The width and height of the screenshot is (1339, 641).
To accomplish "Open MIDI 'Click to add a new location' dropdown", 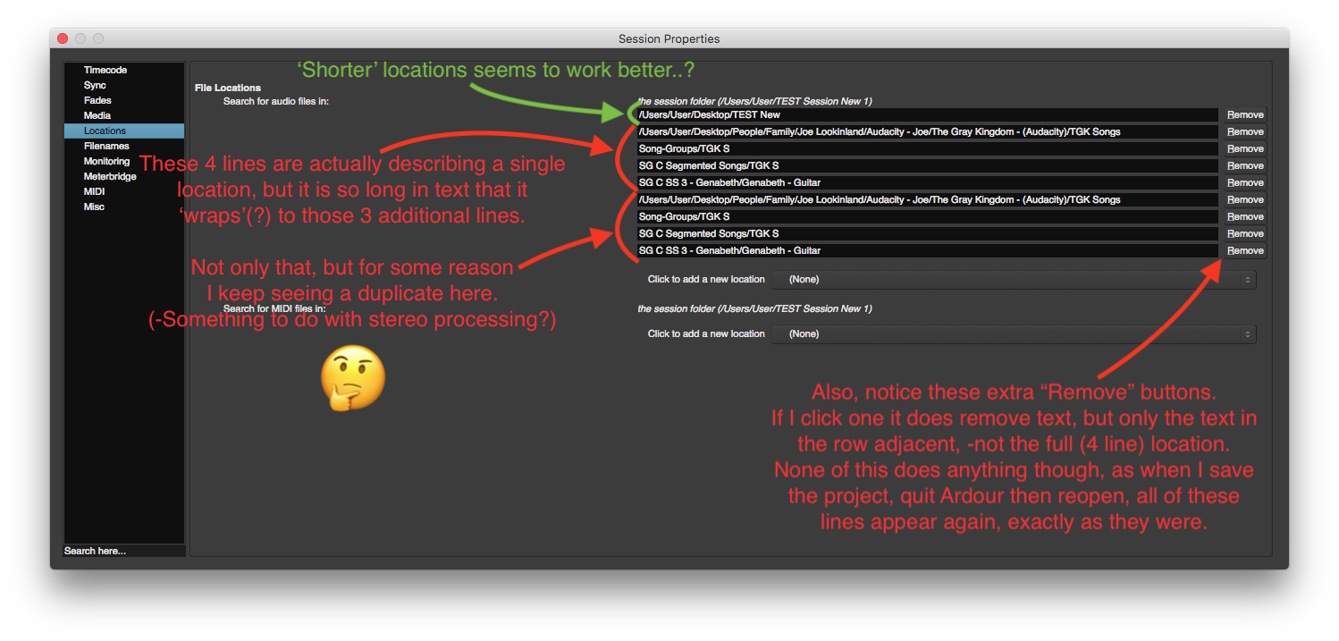I will (1013, 334).
